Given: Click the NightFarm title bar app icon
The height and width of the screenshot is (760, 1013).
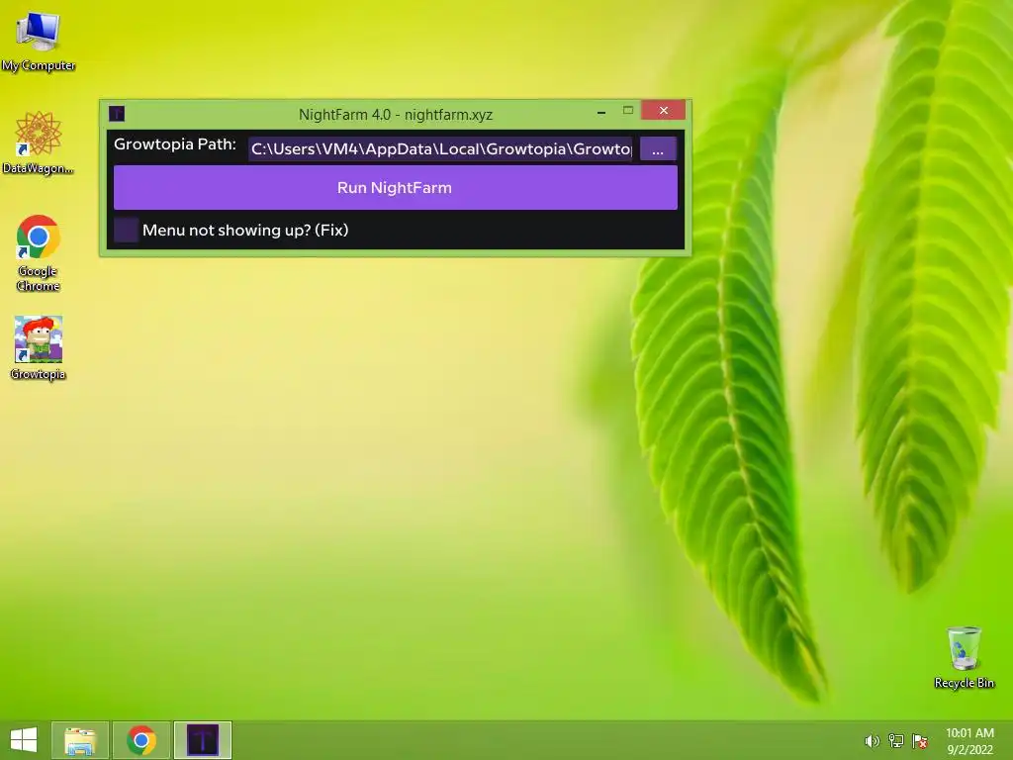Looking at the screenshot, I should (117, 114).
